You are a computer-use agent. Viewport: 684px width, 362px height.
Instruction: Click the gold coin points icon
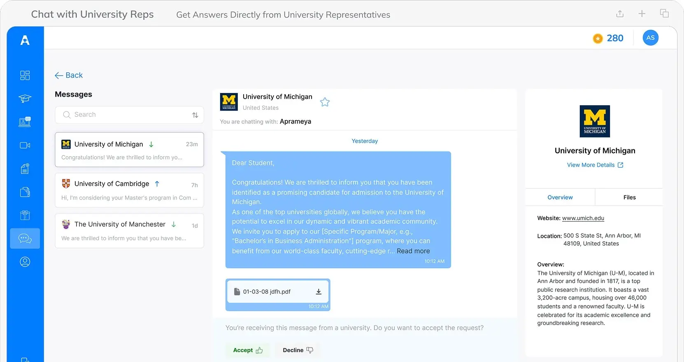[x=598, y=38]
